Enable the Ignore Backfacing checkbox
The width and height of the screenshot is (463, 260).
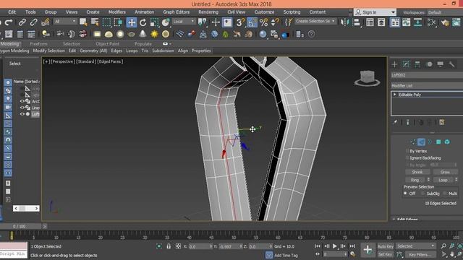(x=407, y=158)
